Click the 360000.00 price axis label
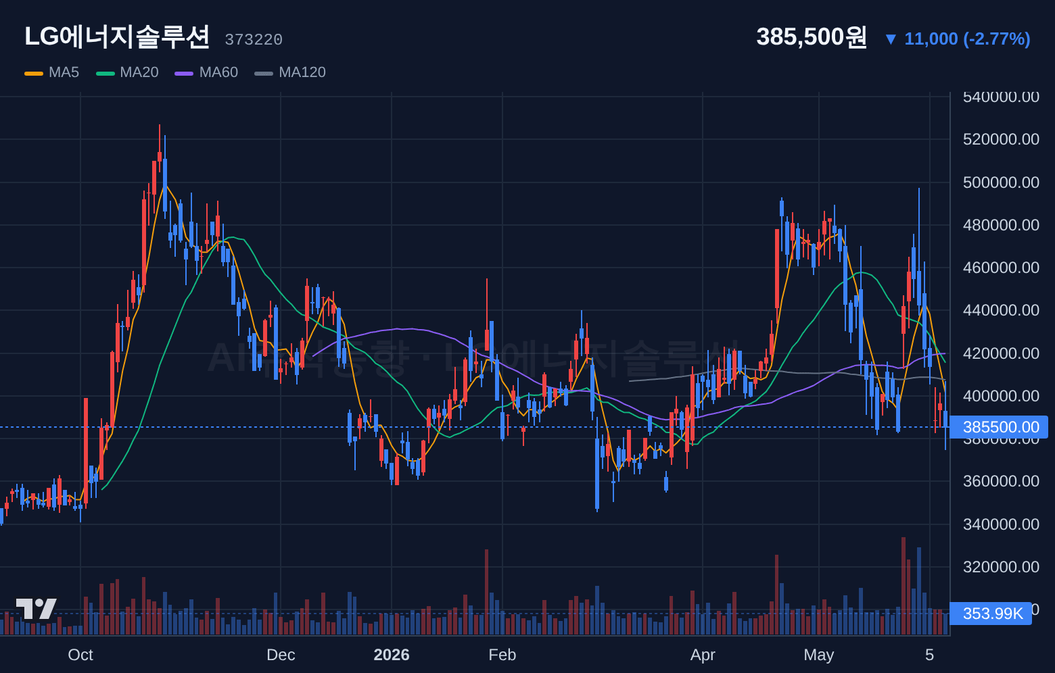Image resolution: width=1055 pixels, height=673 pixels. pos(1001,481)
